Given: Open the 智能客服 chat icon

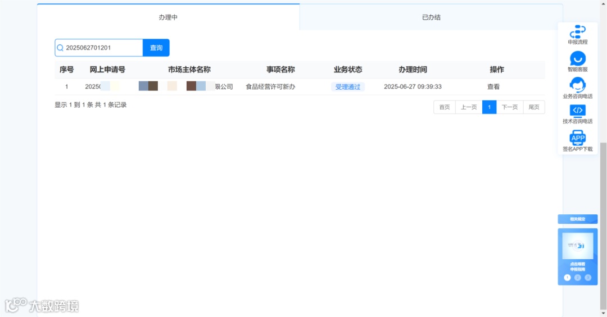Looking at the screenshot, I should tap(578, 58).
